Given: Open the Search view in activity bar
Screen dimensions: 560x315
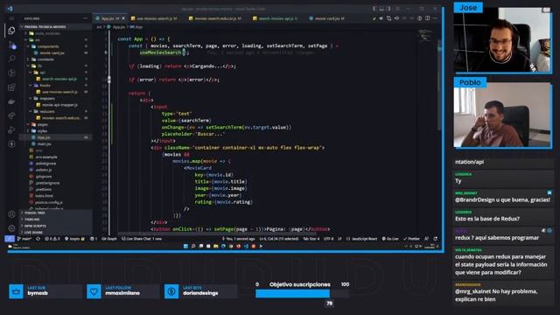Looking at the screenshot, I should [11, 59].
